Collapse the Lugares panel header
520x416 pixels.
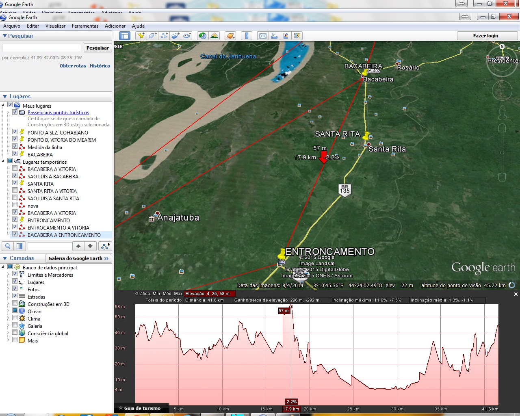(x=5, y=97)
